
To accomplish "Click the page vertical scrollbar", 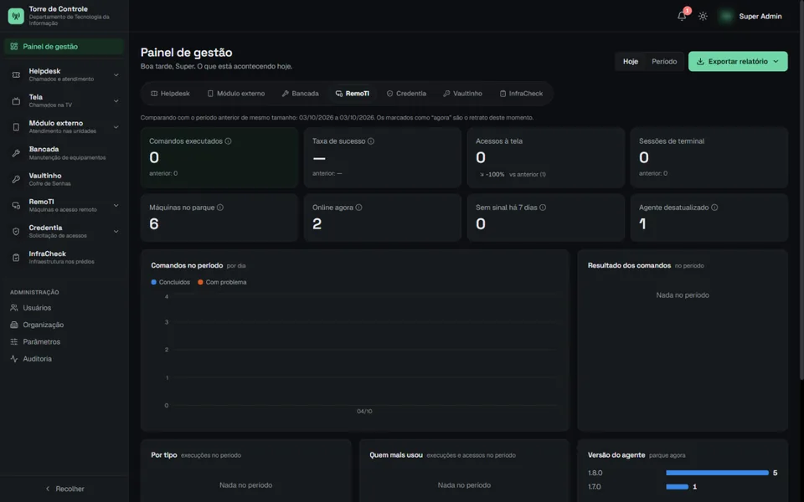I will (x=801, y=190).
